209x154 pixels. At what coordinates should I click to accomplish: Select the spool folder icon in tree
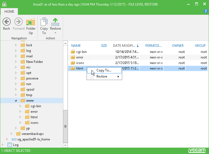point(23,89)
